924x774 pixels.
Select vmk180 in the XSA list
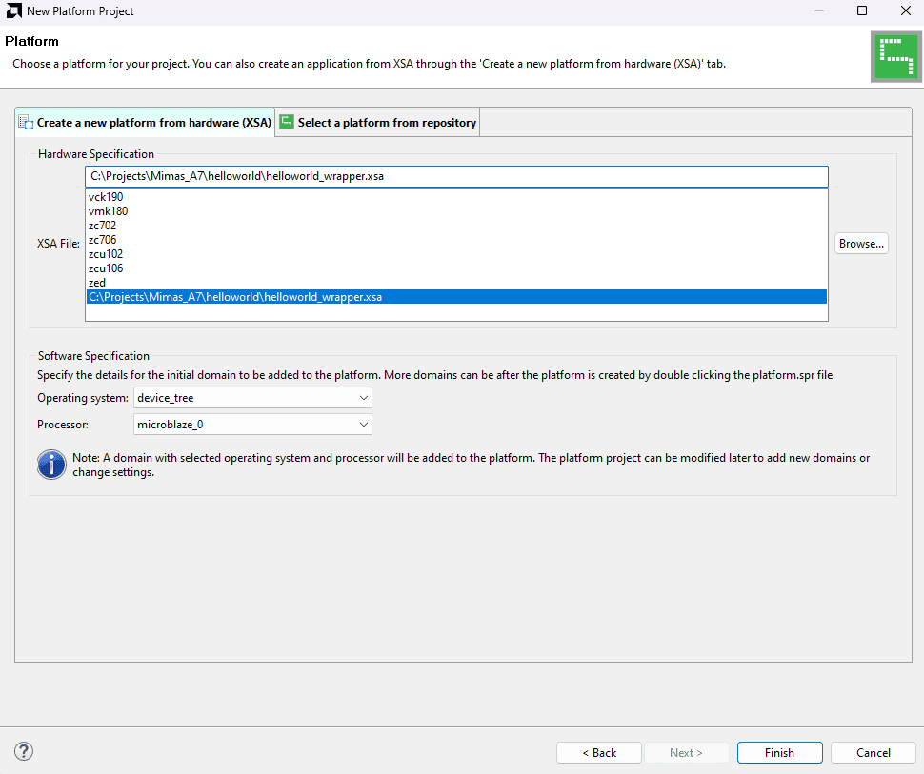pyautogui.click(x=108, y=211)
